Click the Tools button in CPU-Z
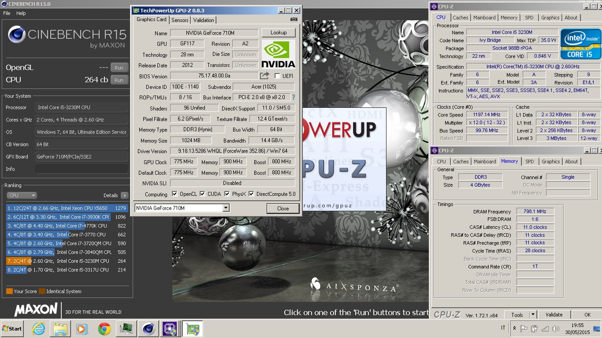602x338 pixels. pyautogui.click(x=517, y=315)
